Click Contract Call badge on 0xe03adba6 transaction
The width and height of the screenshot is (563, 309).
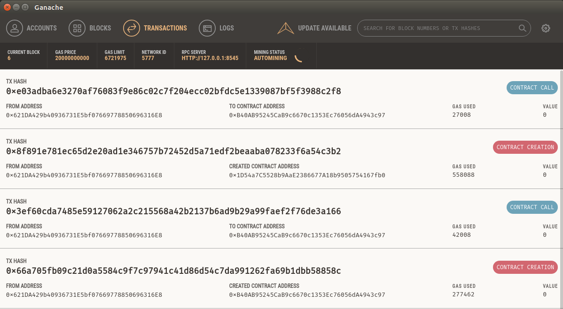(532, 88)
